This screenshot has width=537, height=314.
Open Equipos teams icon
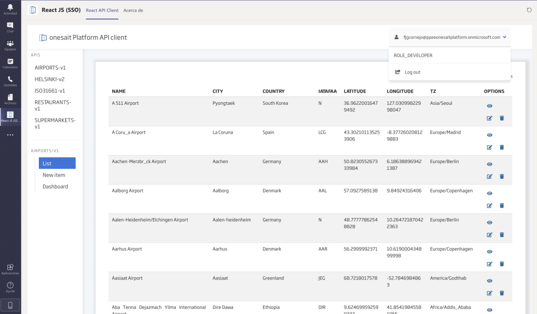[10, 45]
